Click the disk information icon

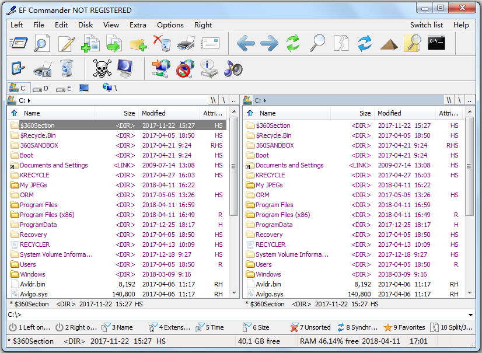(x=209, y=68)
